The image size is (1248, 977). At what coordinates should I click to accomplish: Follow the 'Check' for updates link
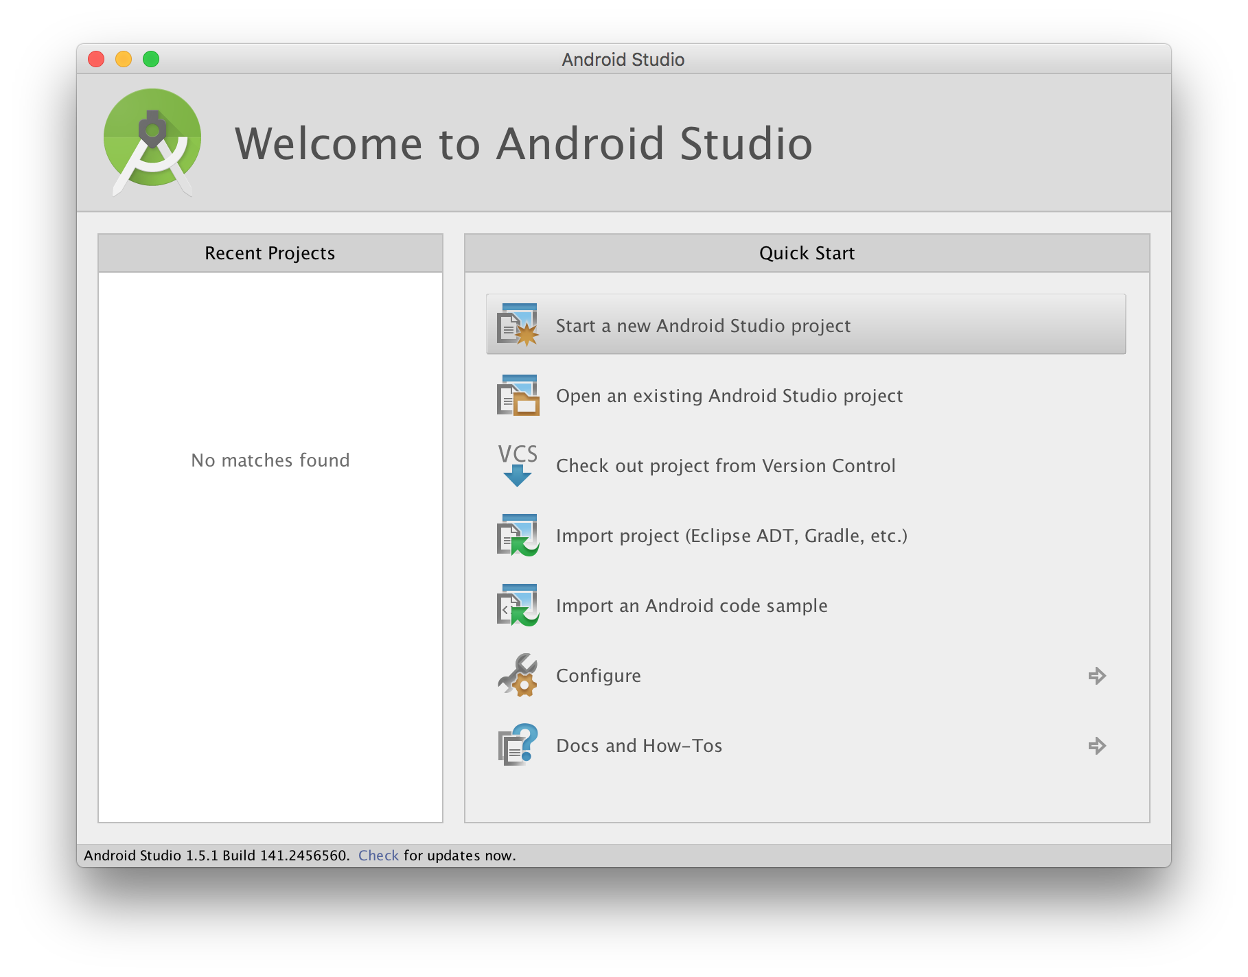click(378, 856)
